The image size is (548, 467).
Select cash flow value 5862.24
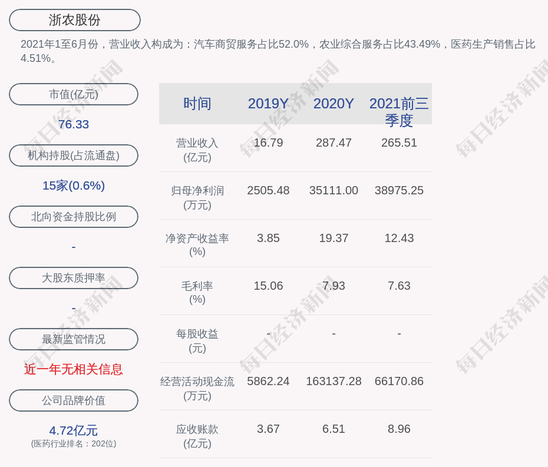click(268, 381)
